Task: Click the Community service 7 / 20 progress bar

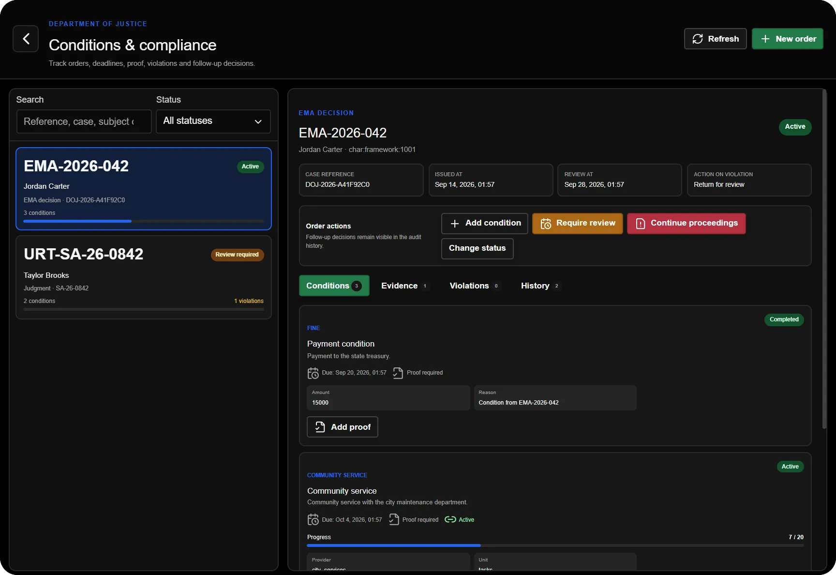Action: coord(555,545)
